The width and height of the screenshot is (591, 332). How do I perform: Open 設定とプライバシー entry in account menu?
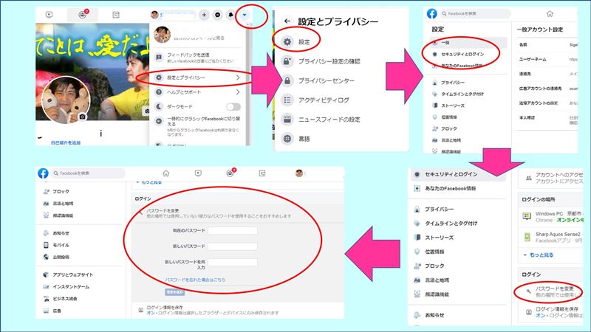197,77
